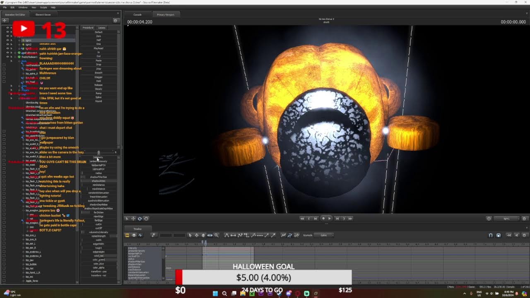The height and width of the screenshot is (298, 530).
Task: Switch timeline to Motion Editor mode
Action: pos(133,235)
